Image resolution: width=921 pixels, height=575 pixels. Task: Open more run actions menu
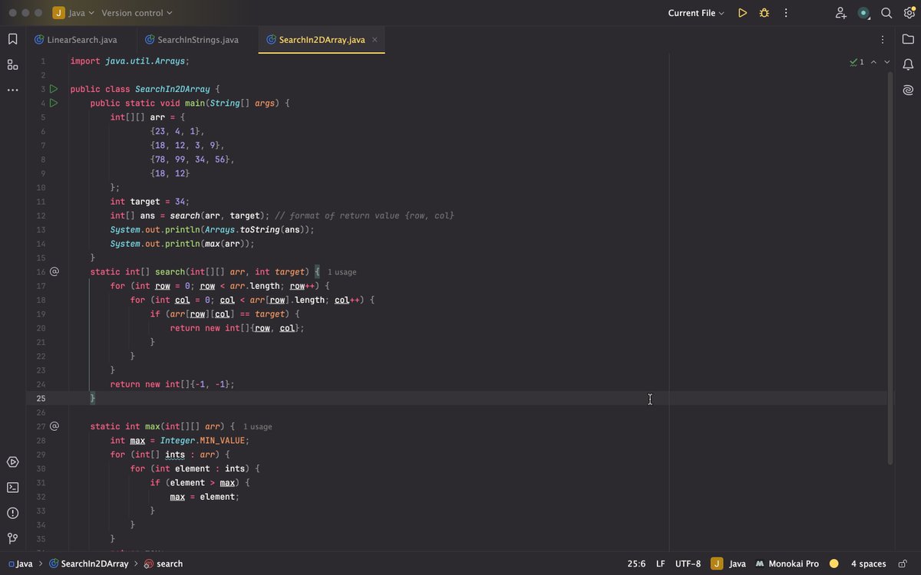[786, 13]
